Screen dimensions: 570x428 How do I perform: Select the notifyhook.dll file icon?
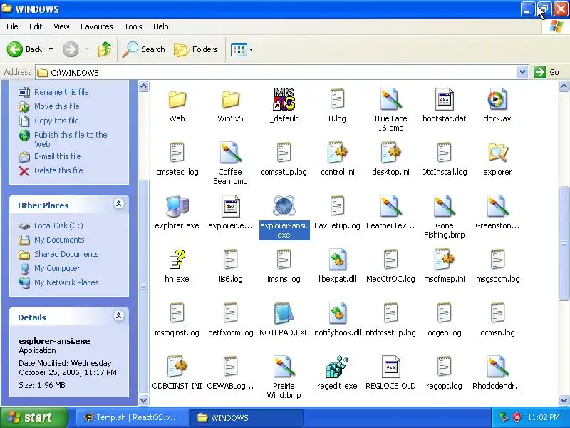pyautogui.click(x=337, y=313)
